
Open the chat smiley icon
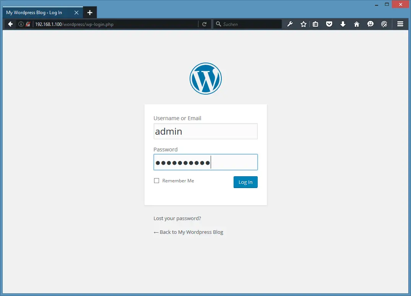(x=370, y=24)
